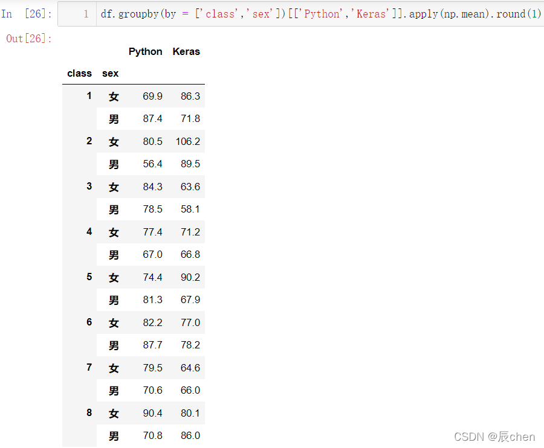Screen dimensions: 544x448
Task: Select the Python value 87.4
Action: click(153, 118)
